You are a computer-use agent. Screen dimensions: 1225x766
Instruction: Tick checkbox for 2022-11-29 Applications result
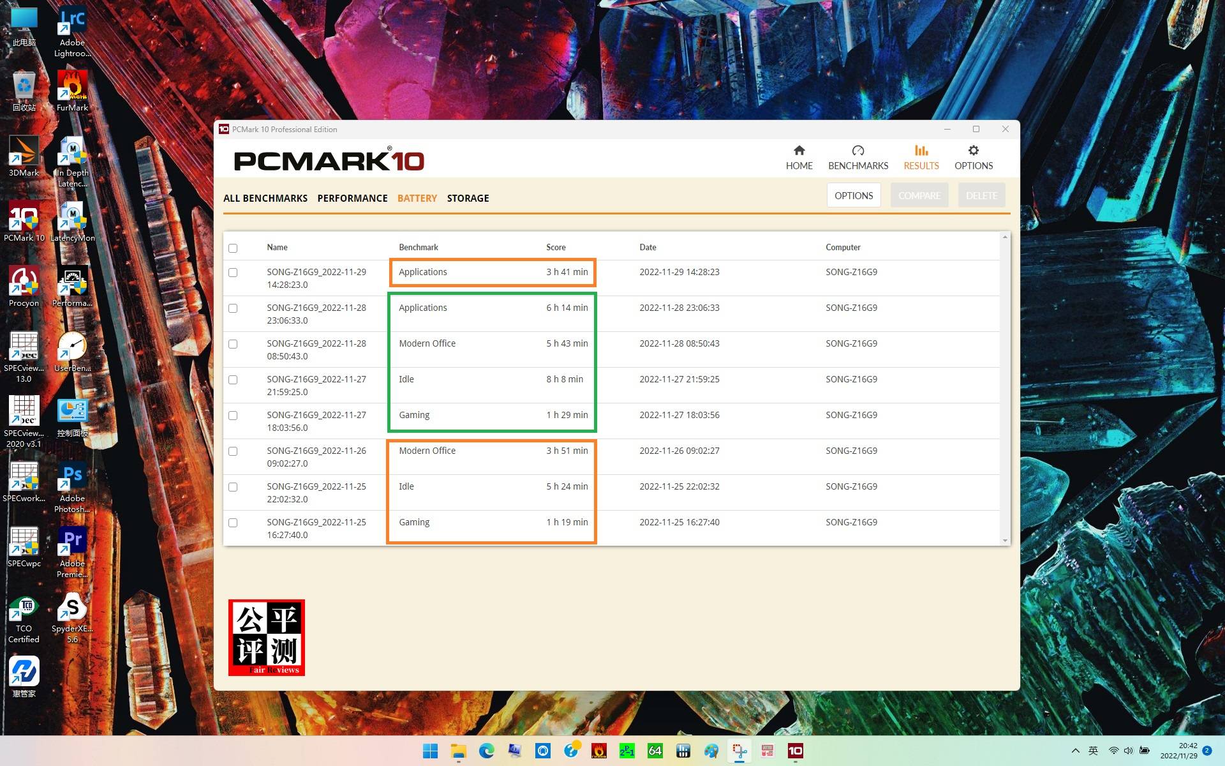tap(233, 273)
